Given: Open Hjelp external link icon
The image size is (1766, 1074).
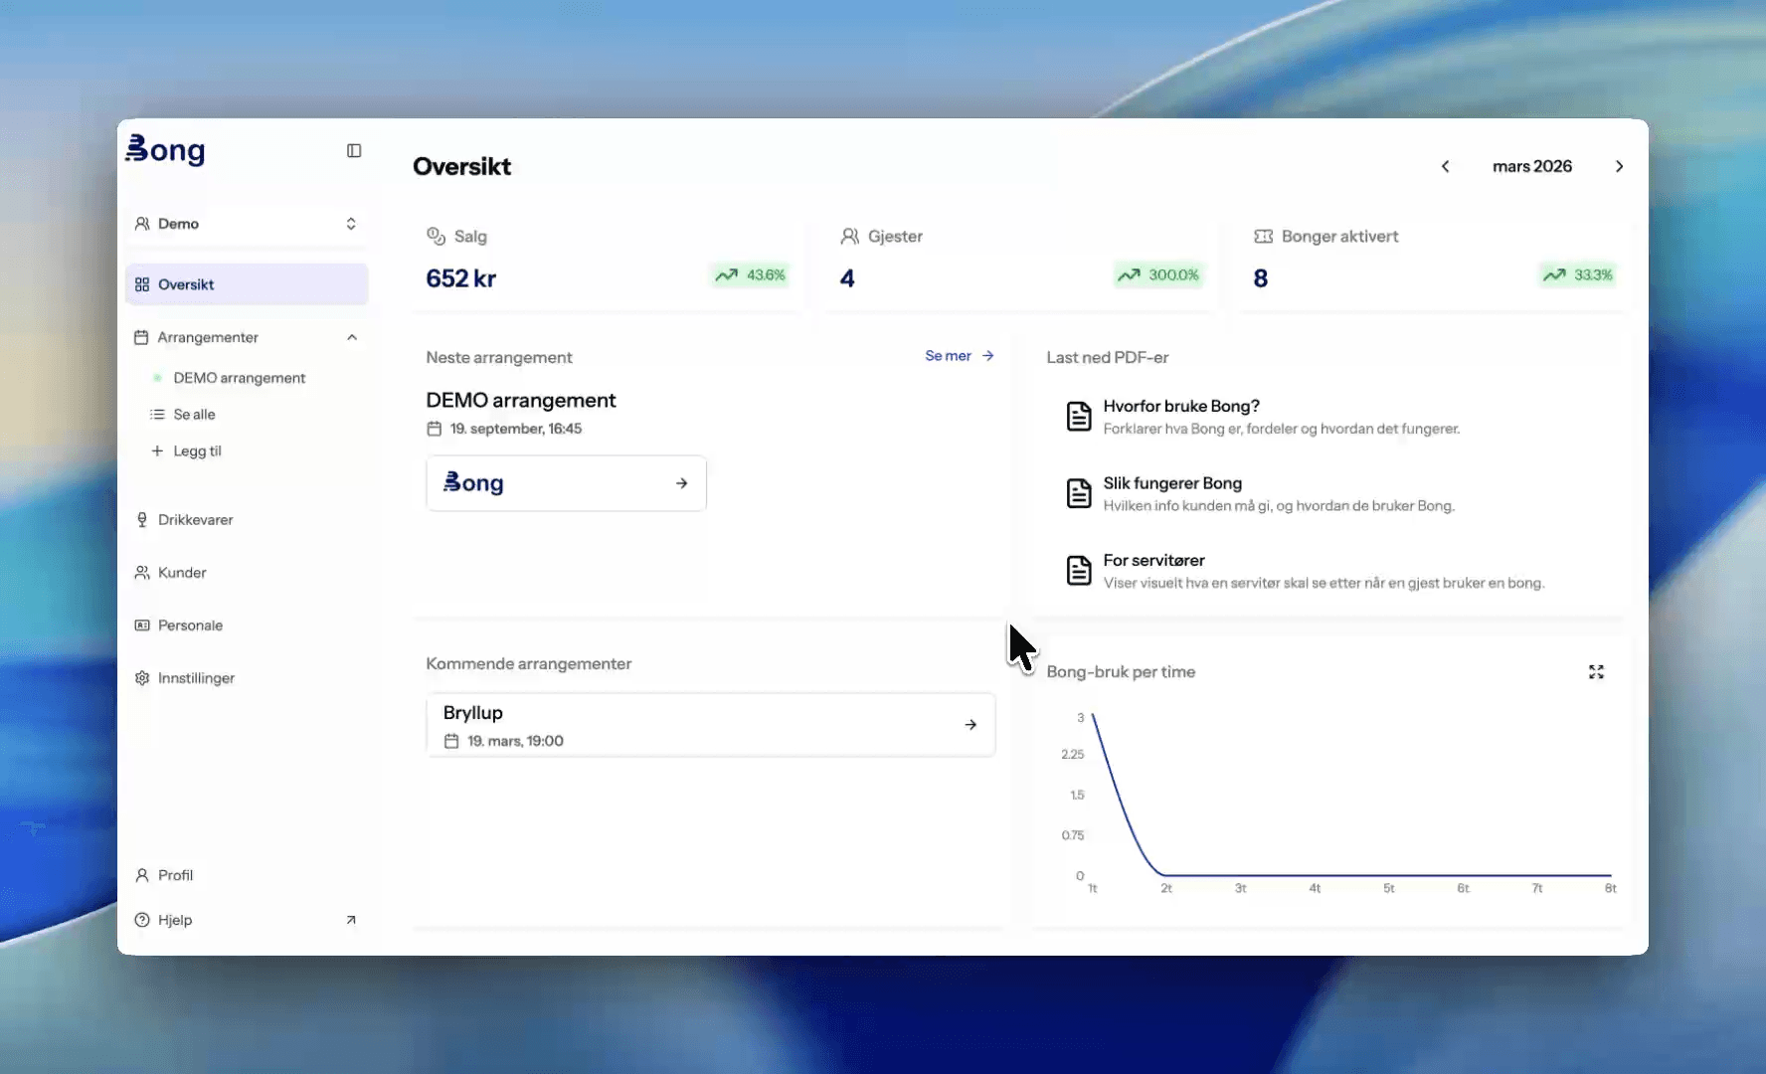Looking at the screenshot, I should pos(350,920).
